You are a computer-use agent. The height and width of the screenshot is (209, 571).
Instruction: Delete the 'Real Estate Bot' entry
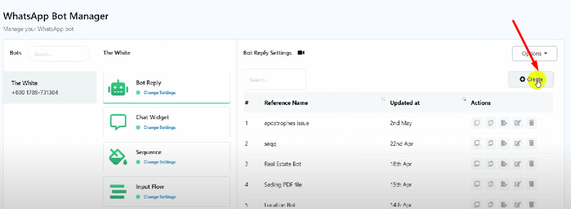click(x=531, y=164)
